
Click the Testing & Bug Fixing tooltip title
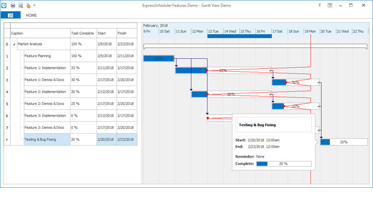point(257,125)
